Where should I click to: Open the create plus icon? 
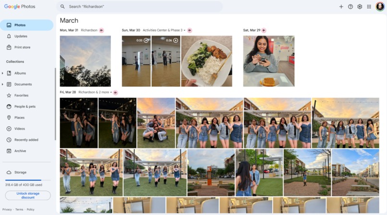tap(341, 7)
